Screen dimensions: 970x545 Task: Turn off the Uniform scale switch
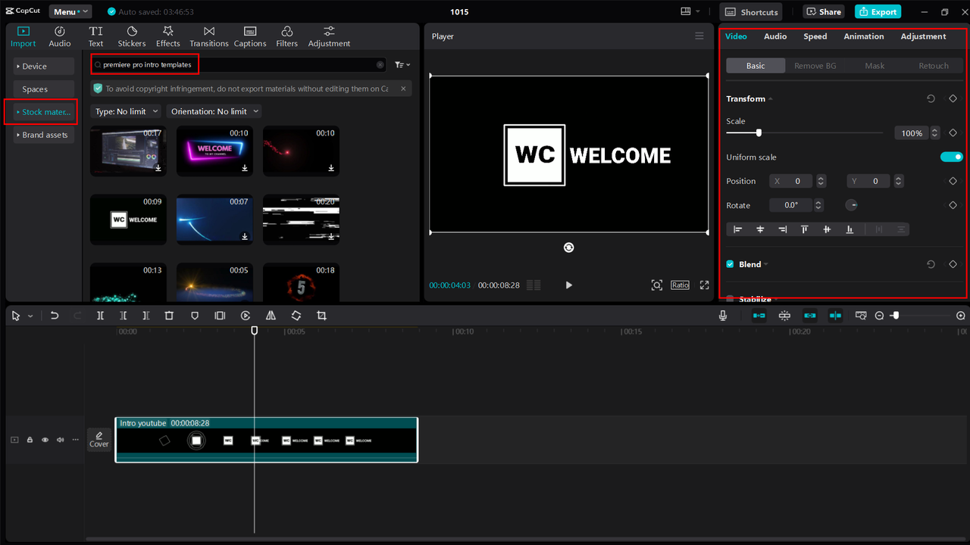[951, 157]
